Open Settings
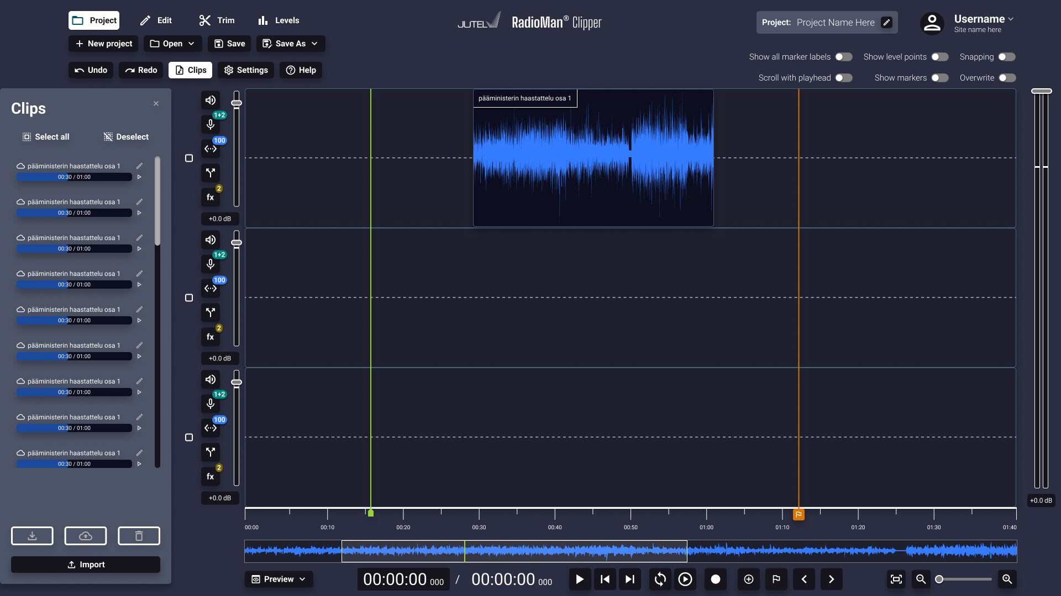This screenshot has height=596, width=1061. tap(246, 70)
